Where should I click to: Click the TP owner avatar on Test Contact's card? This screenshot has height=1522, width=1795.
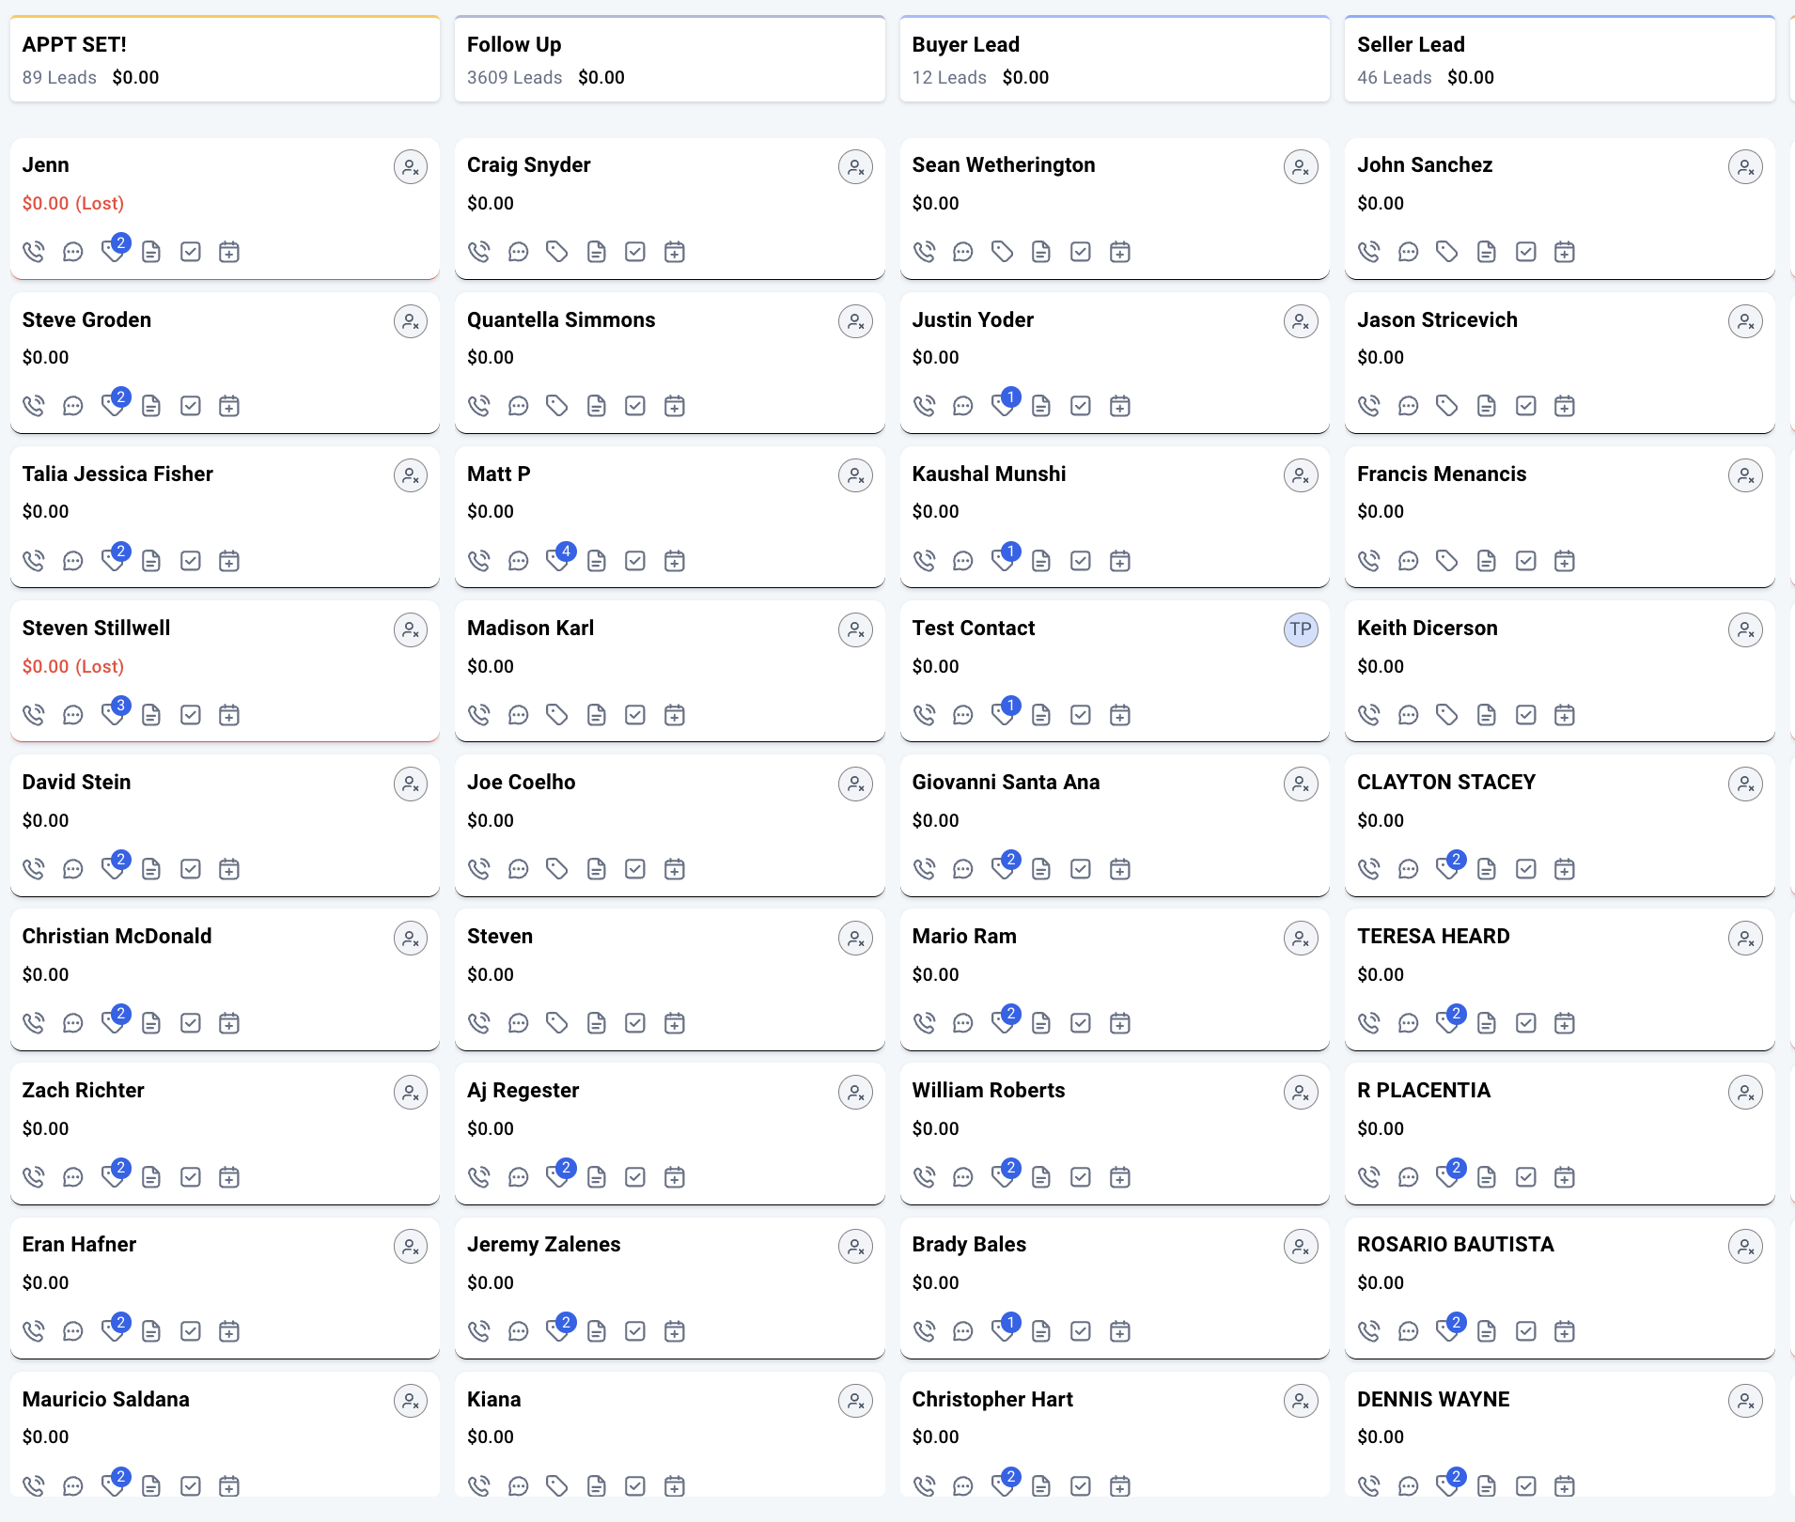1301,630
